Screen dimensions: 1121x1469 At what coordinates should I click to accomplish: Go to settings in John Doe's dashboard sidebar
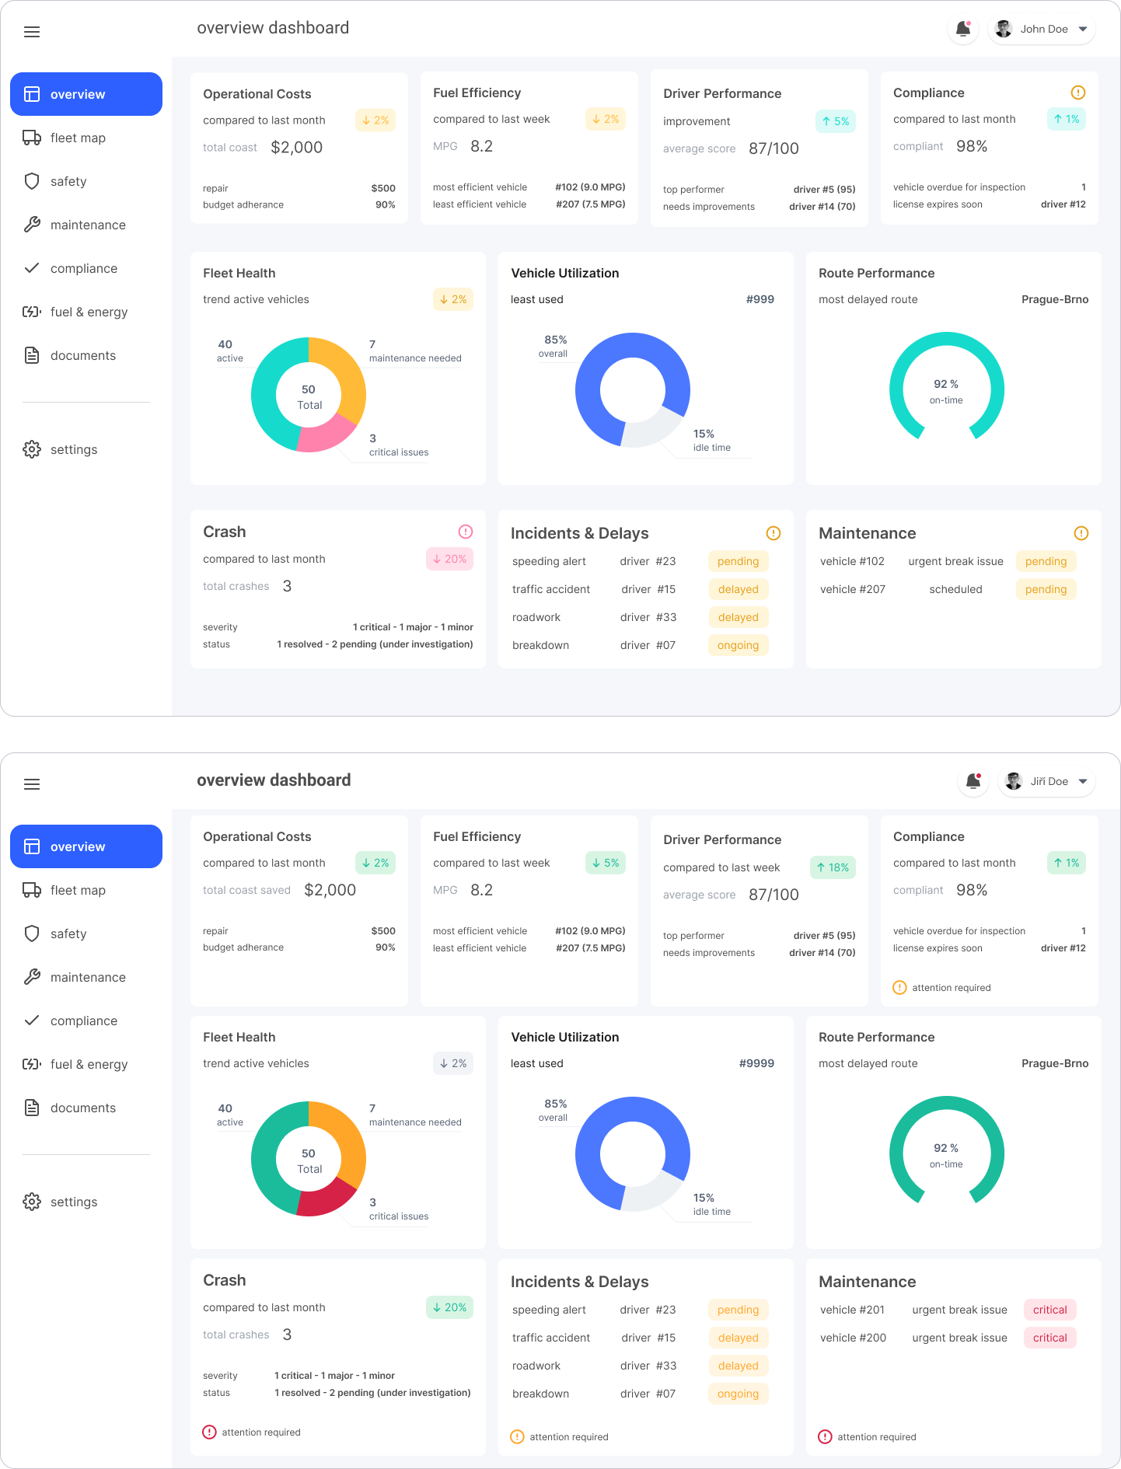[x=74, y=449]
